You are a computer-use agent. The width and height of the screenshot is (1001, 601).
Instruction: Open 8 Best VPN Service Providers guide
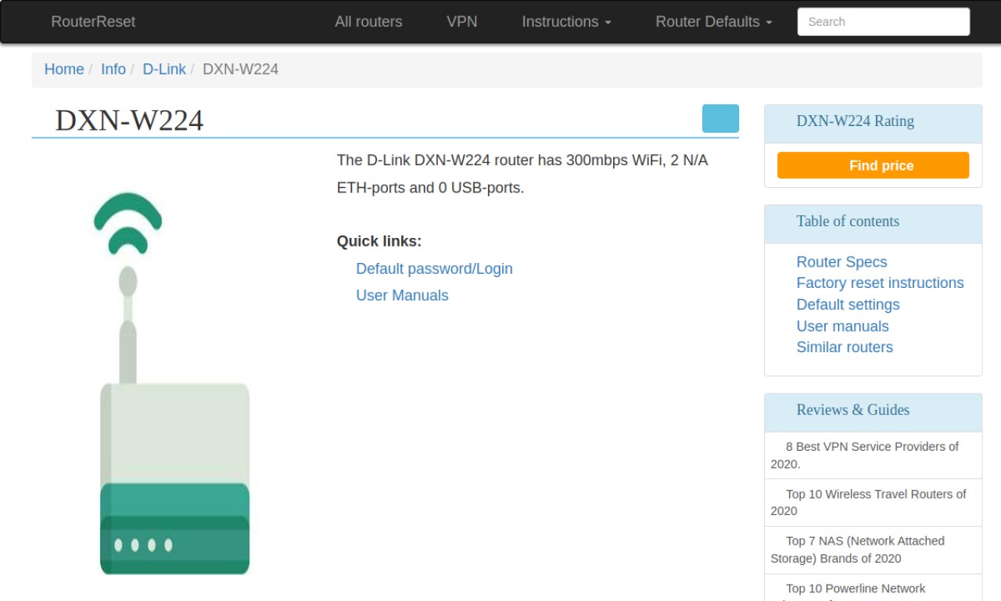873,455
